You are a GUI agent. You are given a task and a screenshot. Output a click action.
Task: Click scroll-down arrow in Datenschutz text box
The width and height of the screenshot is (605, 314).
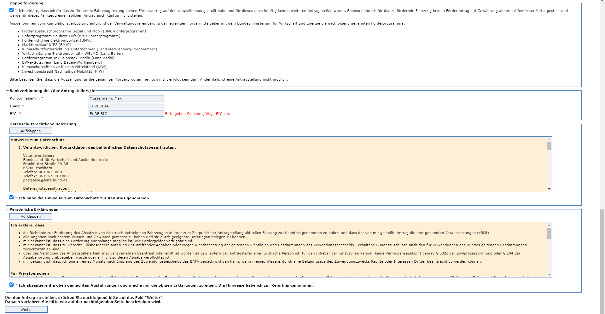click(549, 189)
